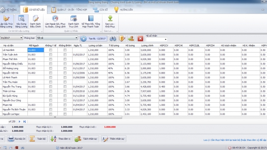Image resolution: width=267 pixels, height=150 pixels.
Task: Open Làm Ngoài Giờ, Phục Vụ Đoàn tool
Action: pos(55,21)
